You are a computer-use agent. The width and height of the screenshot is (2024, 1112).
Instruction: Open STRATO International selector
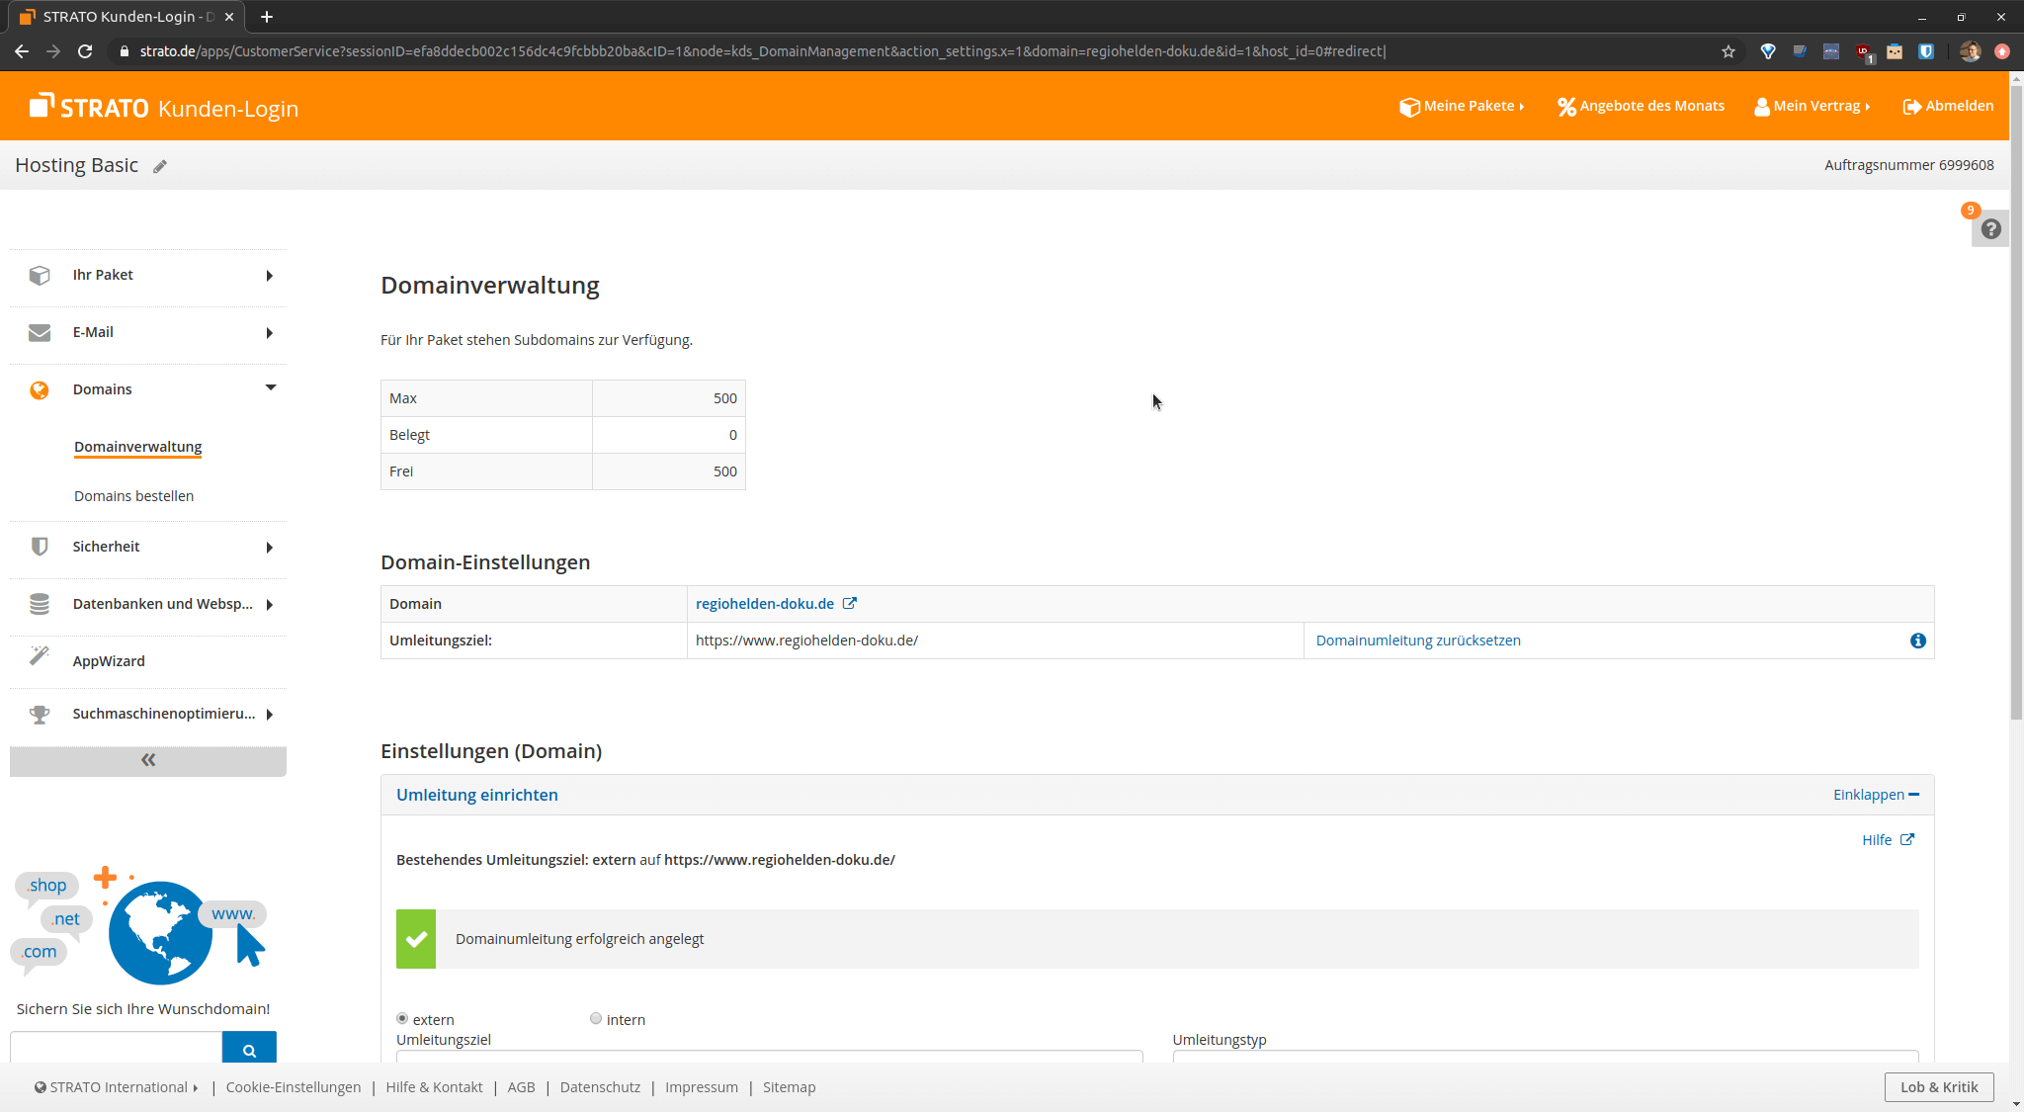pyautogui.click(x=117, y=1087)
